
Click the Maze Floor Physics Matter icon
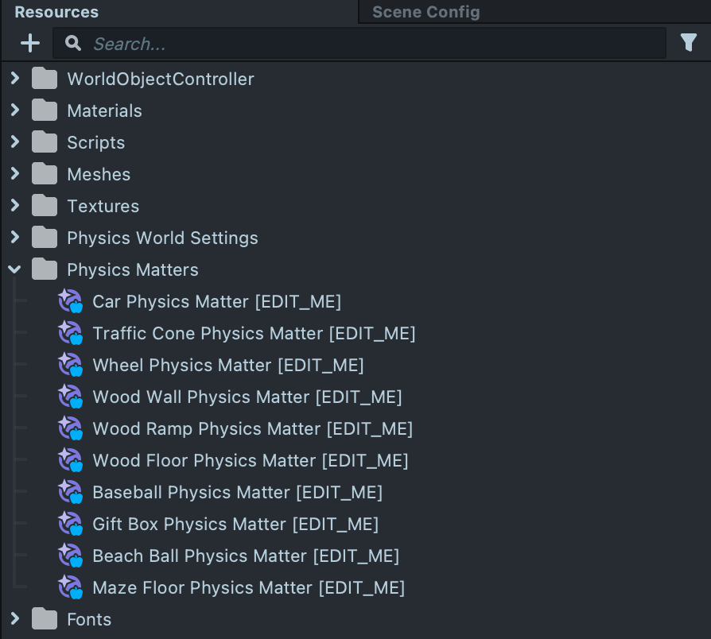70,588
